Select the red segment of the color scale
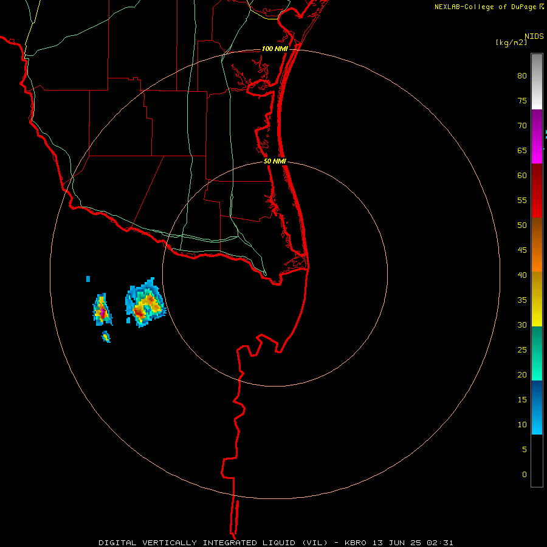This screenshot has height=547, width=547. pyautogui.click(x=537, y=191)
